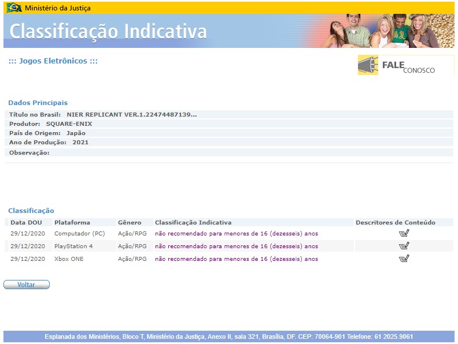This screenshot has height=344, width=458.
Task: Select the title NIER REPLICANT VER.1.22474487139...
Action: click(132, 114)
